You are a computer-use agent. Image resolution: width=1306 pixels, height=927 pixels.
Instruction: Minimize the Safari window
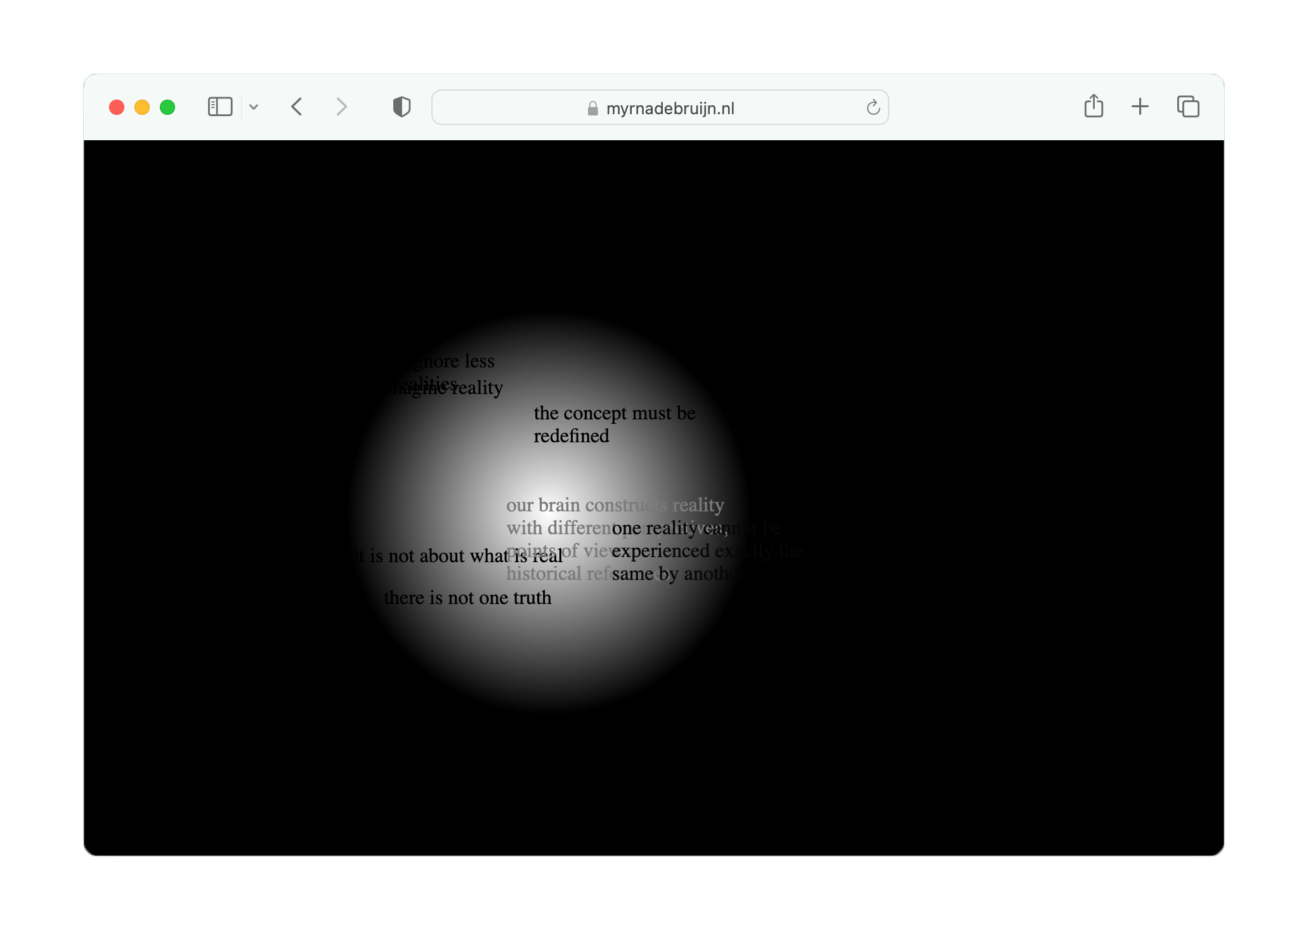tap(142, 107)
